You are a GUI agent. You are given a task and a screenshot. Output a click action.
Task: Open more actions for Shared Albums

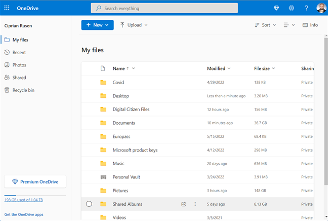(x=195, y=204)
